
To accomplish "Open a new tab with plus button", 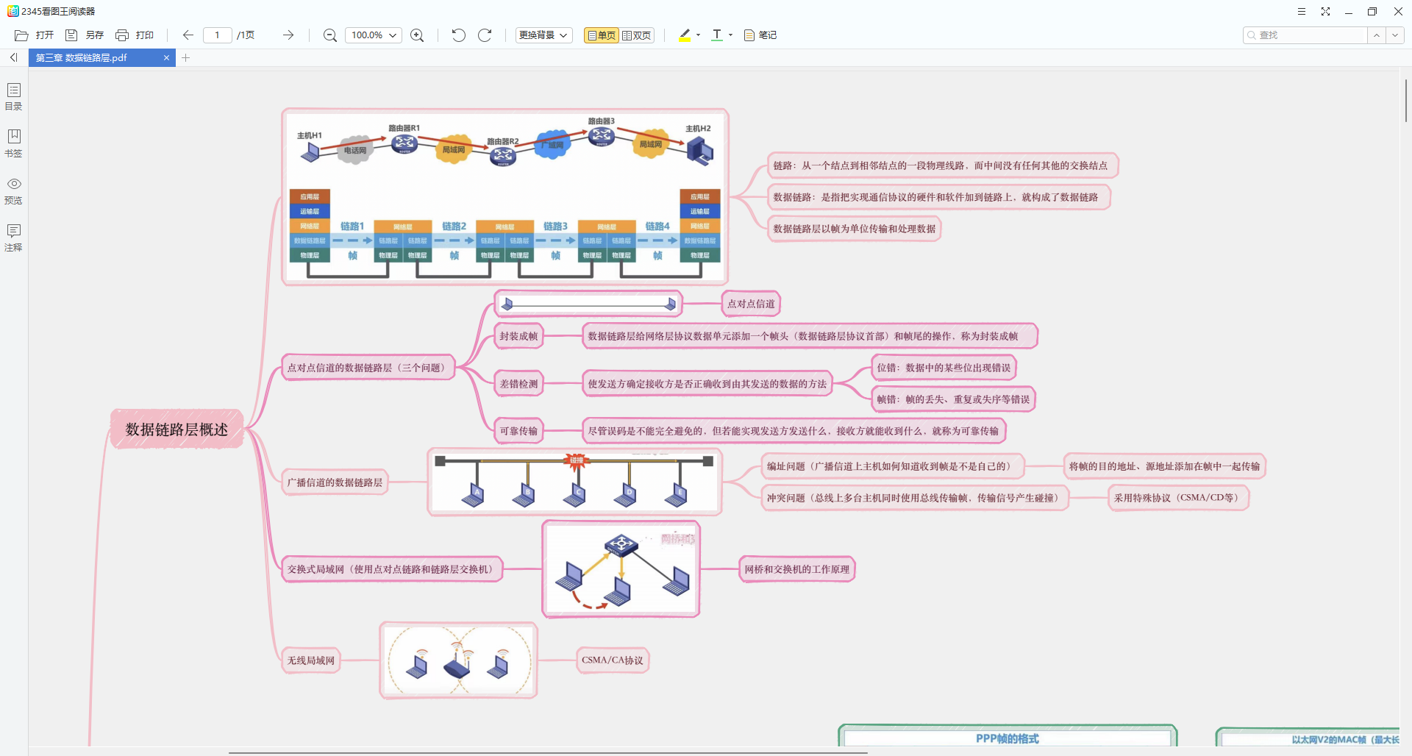I will pyautogui.click(x=186, y=57).
